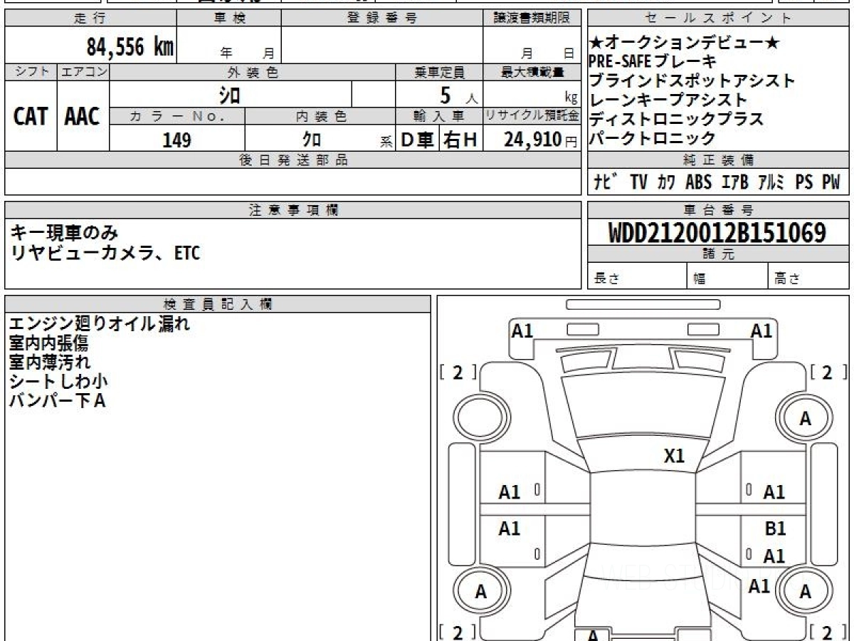The width and height of the screenshot is (854, 641).
Task: Select the パークトロニック entry
Action: (652, 137)
